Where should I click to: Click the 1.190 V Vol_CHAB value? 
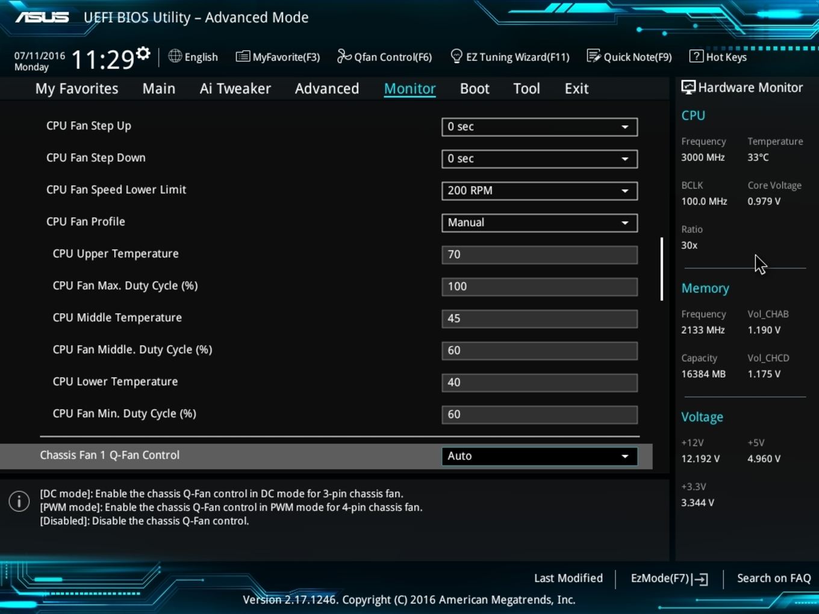pyautogui.click(x=764, y=330)
